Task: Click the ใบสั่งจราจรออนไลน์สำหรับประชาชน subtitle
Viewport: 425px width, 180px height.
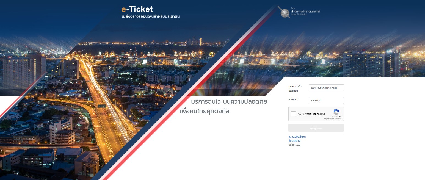Action: [150, 17]
